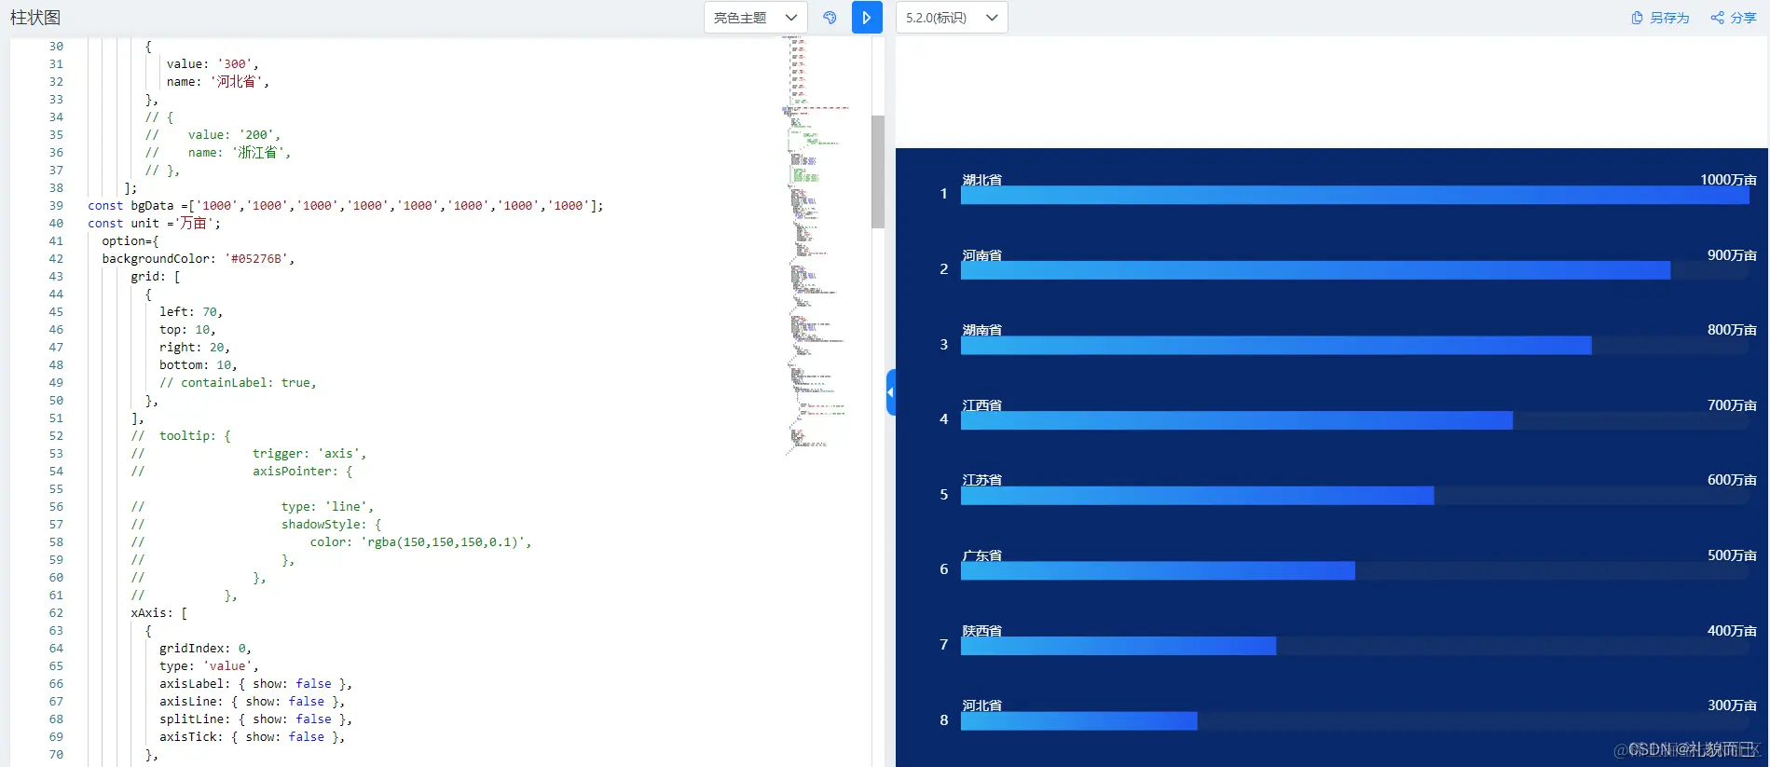Click the 分享 share button
The height and width of the screenshot is (767, 1770).
pyautogui.click(x=1733, y=18)
